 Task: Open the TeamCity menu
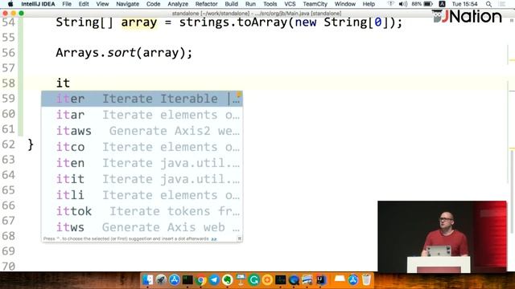315,4
